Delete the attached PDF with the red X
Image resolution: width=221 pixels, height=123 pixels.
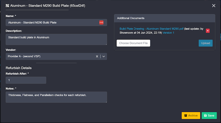208,31
